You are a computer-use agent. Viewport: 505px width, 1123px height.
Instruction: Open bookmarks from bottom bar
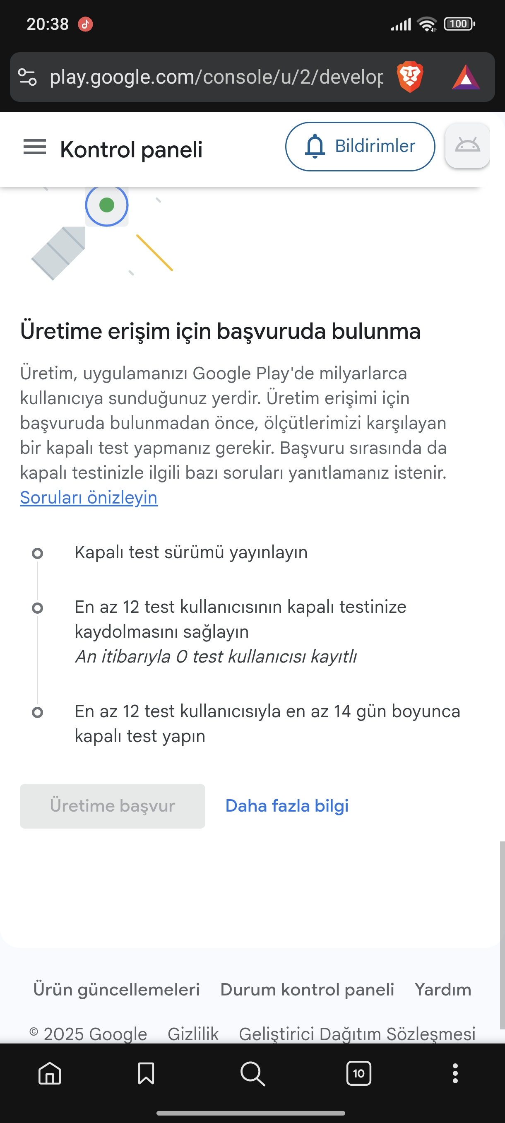[146, 1073]
